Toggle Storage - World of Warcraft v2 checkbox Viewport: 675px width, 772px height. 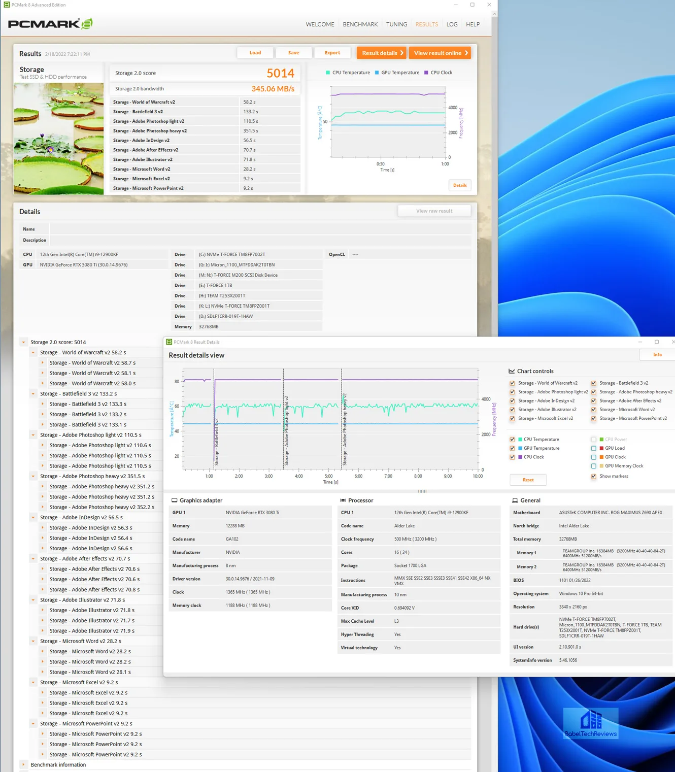tap(512, 383)
